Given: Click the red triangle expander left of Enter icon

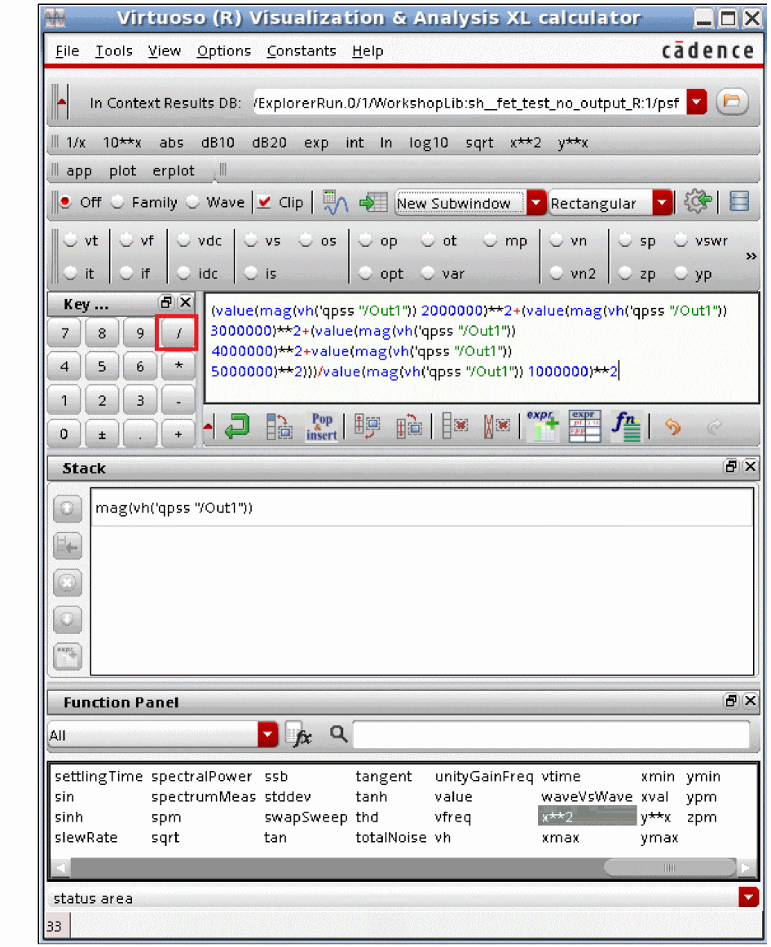Looking at the screenshot, I should [209, 427].
